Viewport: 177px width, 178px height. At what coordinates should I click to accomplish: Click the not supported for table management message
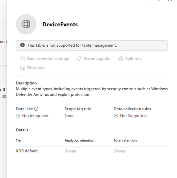(72, 45)
